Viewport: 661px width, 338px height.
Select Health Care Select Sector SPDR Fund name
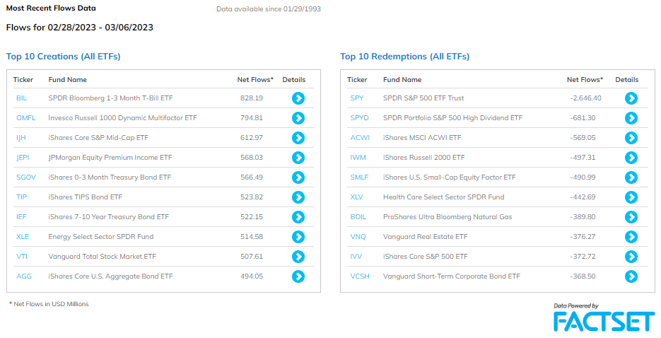[x=443, y=197]
